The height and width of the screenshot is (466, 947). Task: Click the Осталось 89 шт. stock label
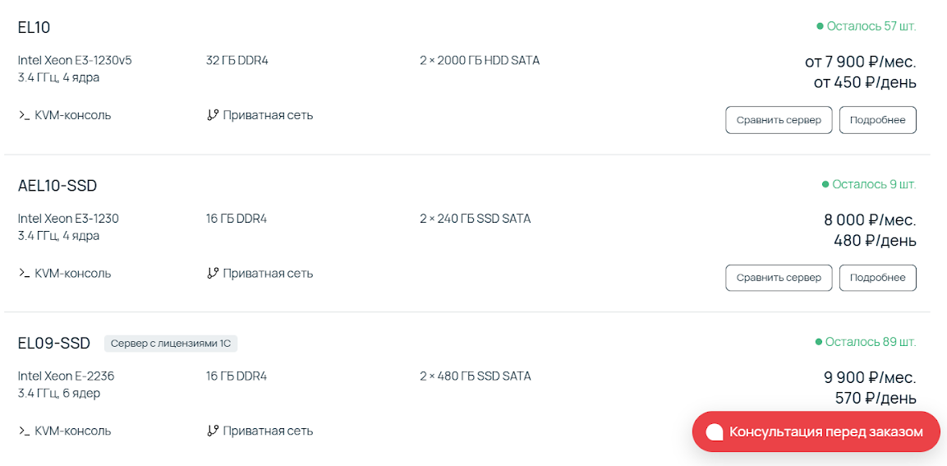pyautogui.click(x=871, y=342)
